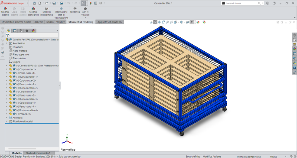Click the Help question mark icon

pyautogui.click(x=274, y=3)
